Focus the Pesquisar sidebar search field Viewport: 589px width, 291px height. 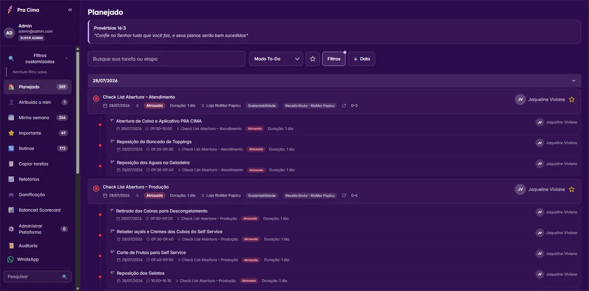(37, 277)
